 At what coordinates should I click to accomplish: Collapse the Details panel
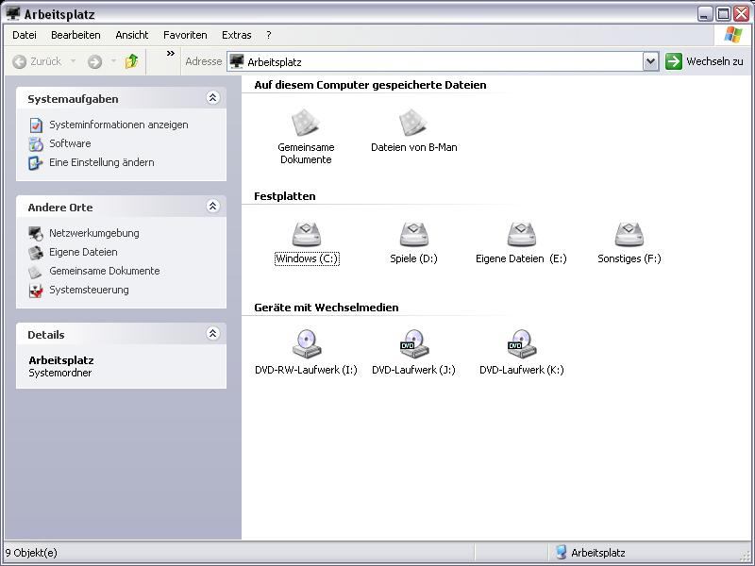click(213, 334)
